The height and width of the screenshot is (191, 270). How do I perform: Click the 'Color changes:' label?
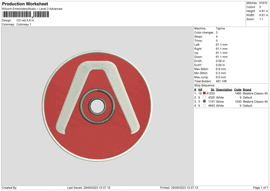[204, 32]
